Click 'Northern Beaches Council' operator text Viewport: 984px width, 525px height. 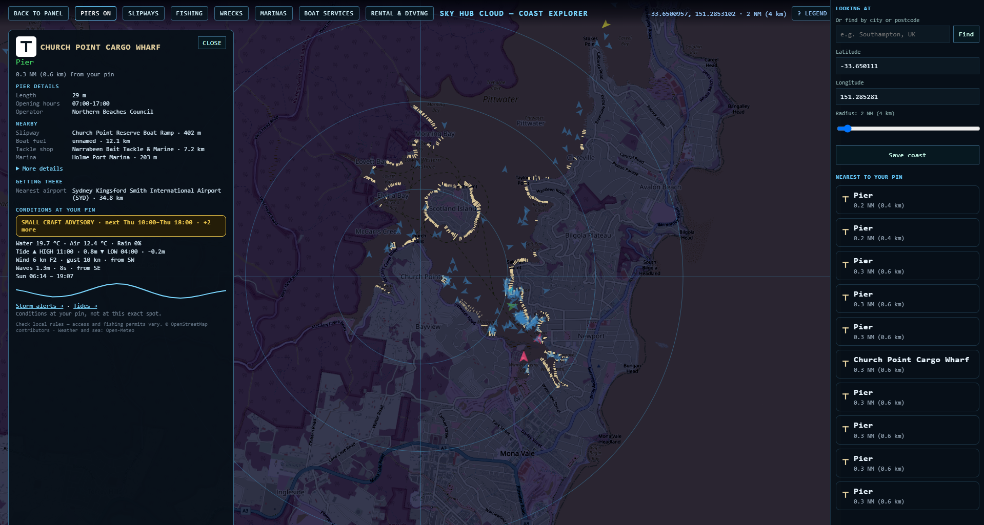(x=113, y=112)
